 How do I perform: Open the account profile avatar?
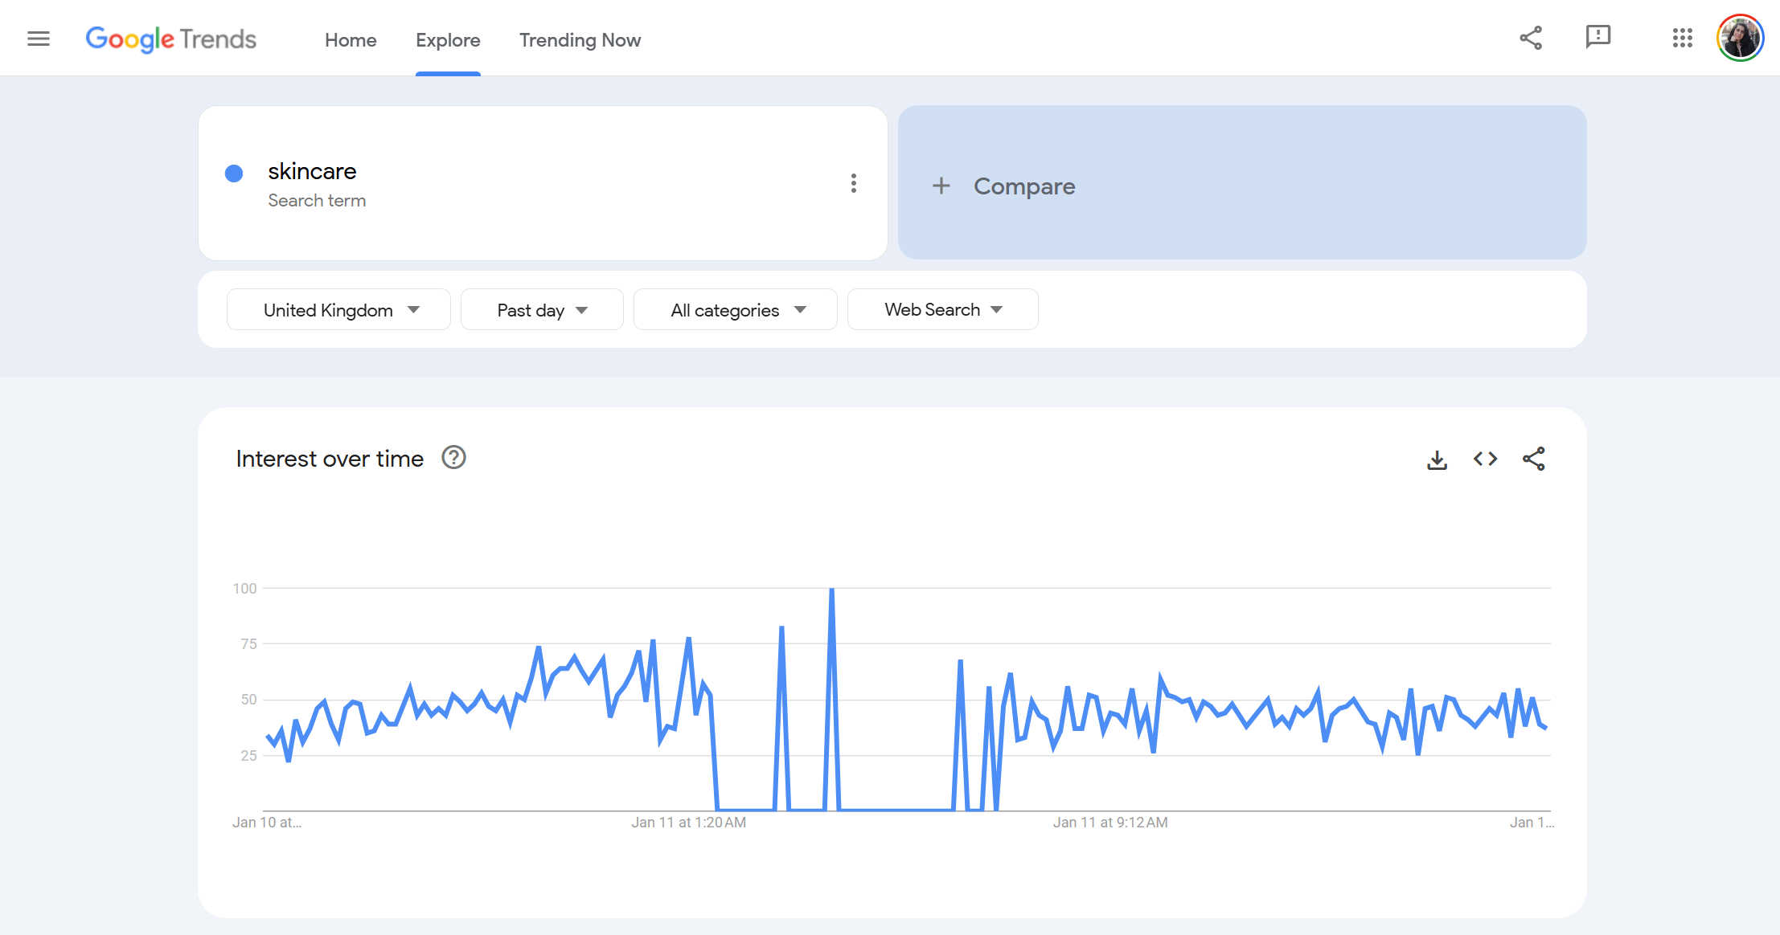[1740, 38]
